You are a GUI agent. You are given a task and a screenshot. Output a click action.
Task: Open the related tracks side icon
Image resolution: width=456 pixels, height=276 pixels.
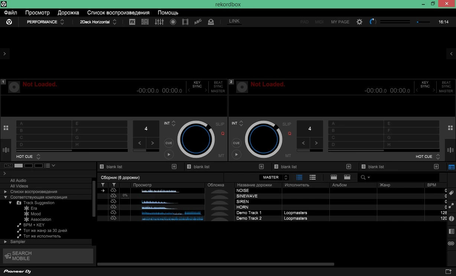pos(452,206)
